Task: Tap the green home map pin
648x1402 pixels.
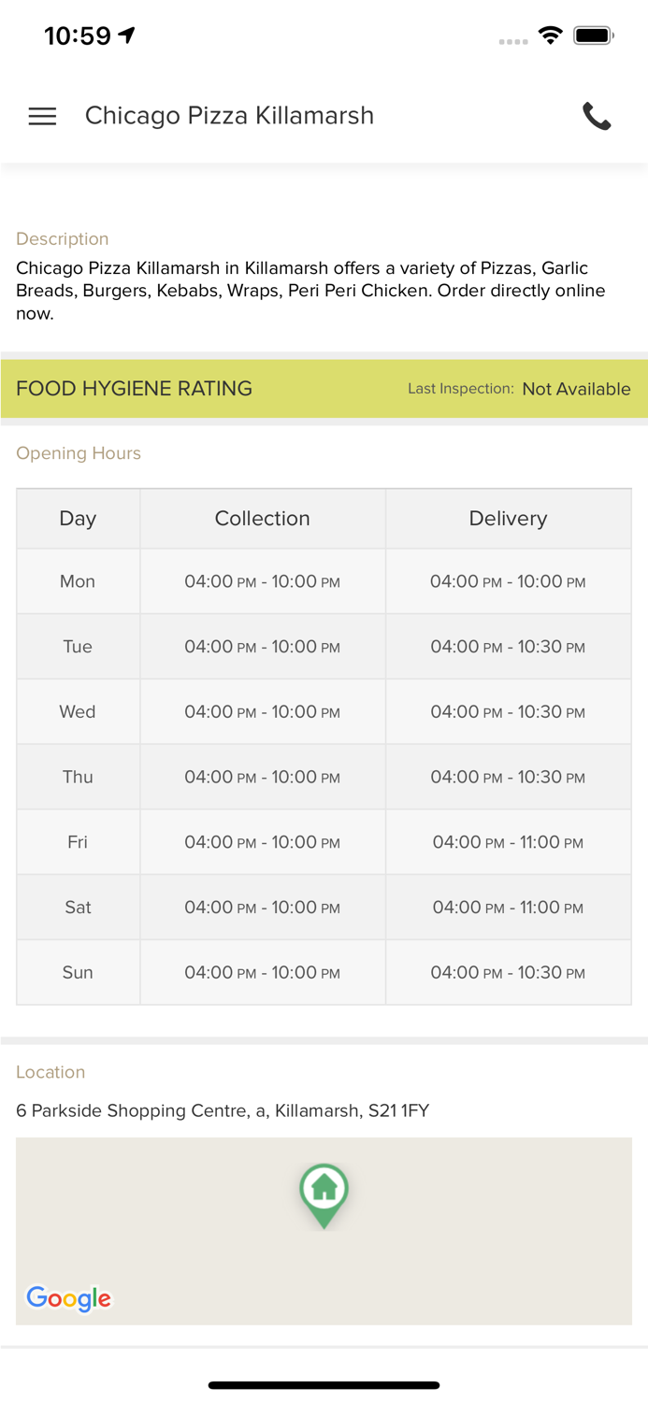Action: [324, 1193]
